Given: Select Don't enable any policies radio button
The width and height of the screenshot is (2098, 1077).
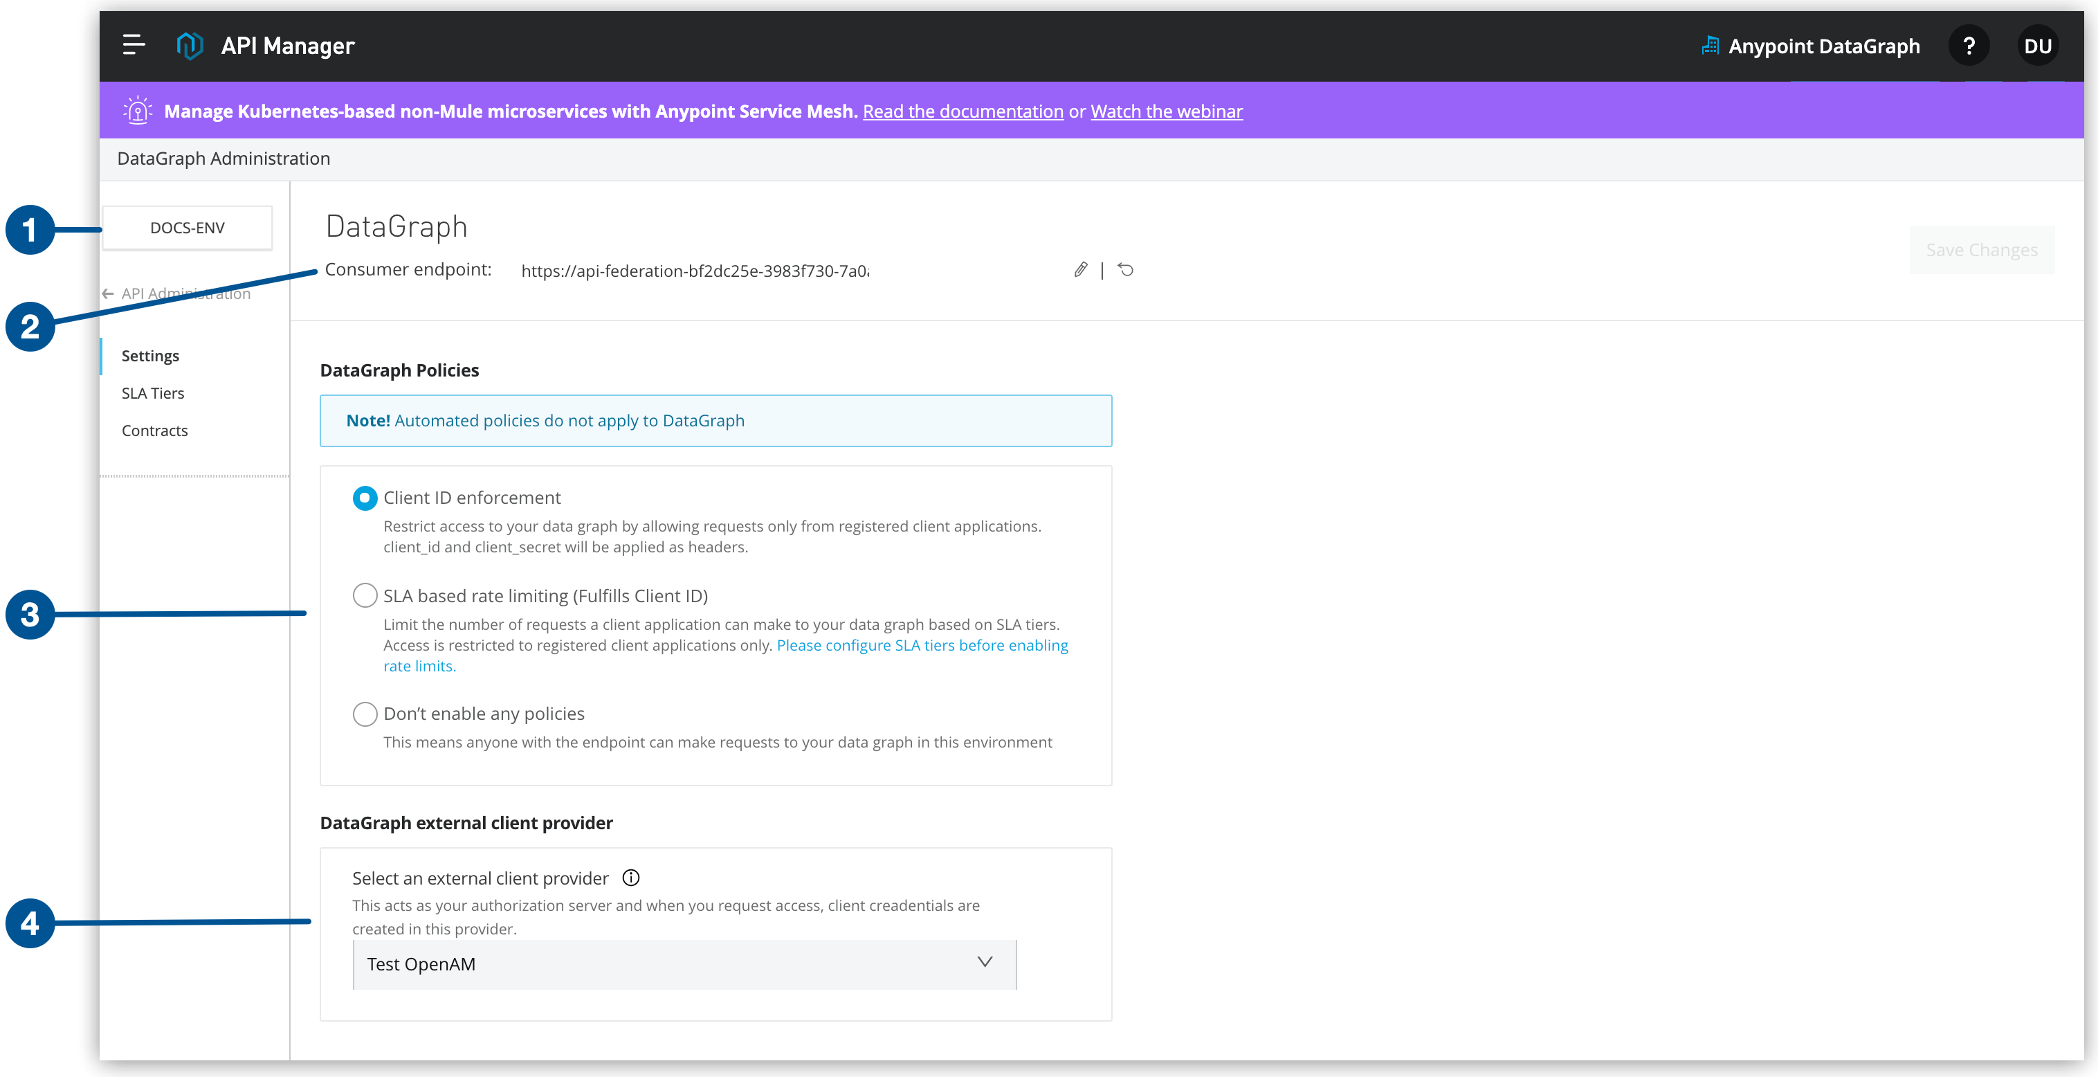Looking at the screenshot, I should 364,713.
